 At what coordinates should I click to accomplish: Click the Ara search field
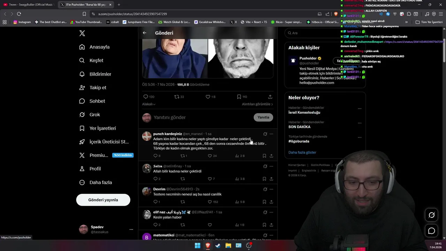(x=325, y=33)
